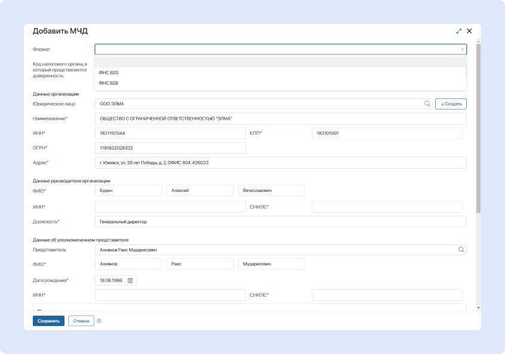Click the Адрес input field
This screenshot has height=354, width=505.
(280, 163)
